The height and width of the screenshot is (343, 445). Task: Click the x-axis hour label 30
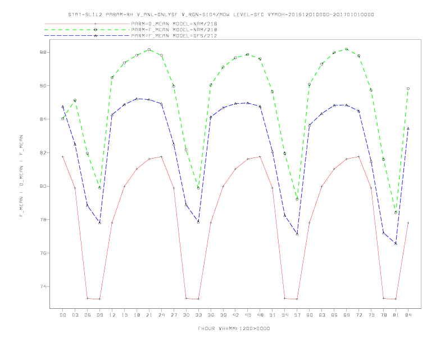(186, 315)
